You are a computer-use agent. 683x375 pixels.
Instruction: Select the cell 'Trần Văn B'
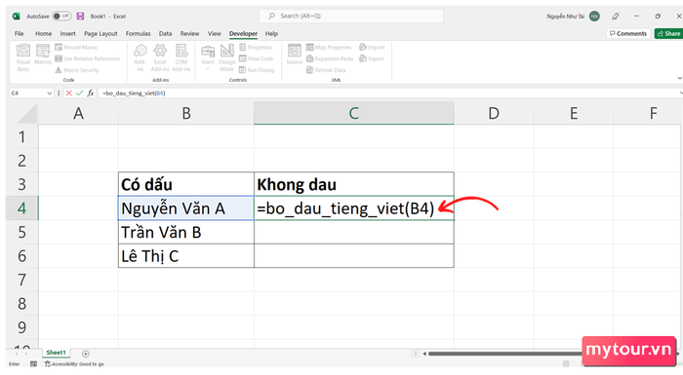186,233
